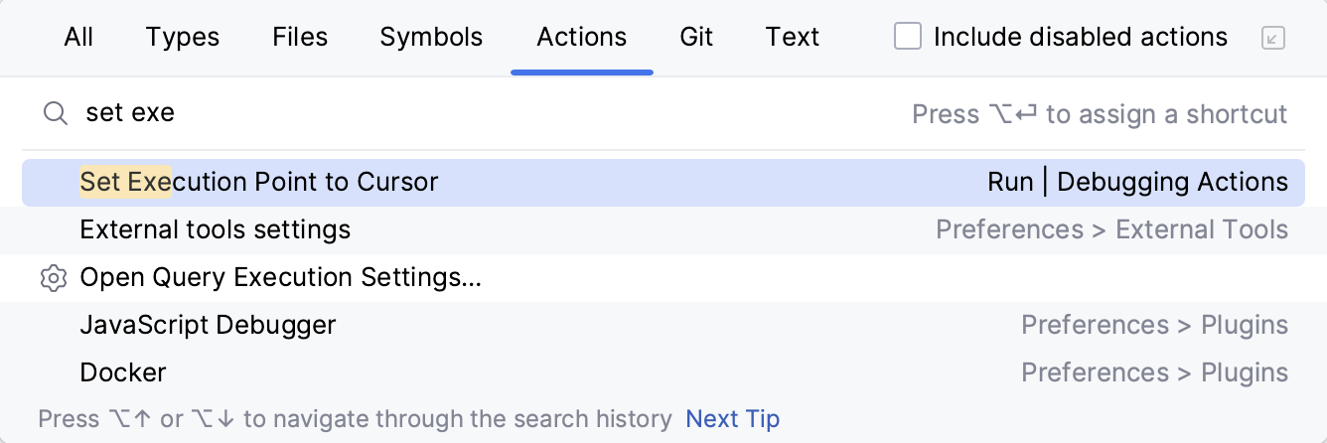Select the JavaScript Debugger result
Viewport: 1327px width, 443px height.
coord(209,326)
